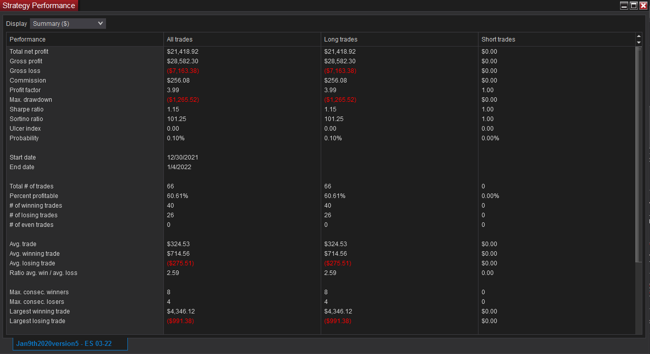This screenshot has height=354, width=650.
Task: Minimize the Strategy Performance window
Action: click(624, 6)
